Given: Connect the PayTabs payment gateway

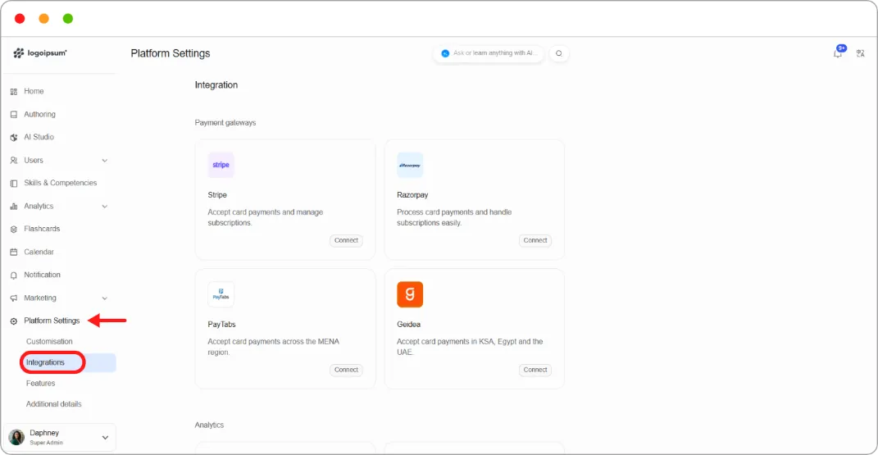Looking at the screenshot, I should pos(346,370).
